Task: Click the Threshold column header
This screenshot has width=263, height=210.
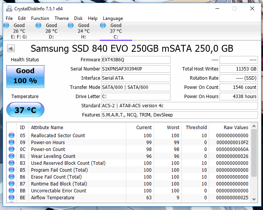Action: click(196, 128)
